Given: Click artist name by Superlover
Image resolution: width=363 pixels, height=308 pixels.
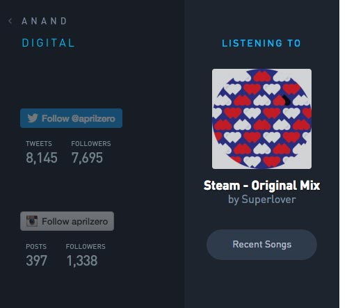Looking at the screenshot, I should 262,200.
